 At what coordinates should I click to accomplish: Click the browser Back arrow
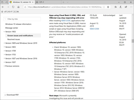coord(3,7)
